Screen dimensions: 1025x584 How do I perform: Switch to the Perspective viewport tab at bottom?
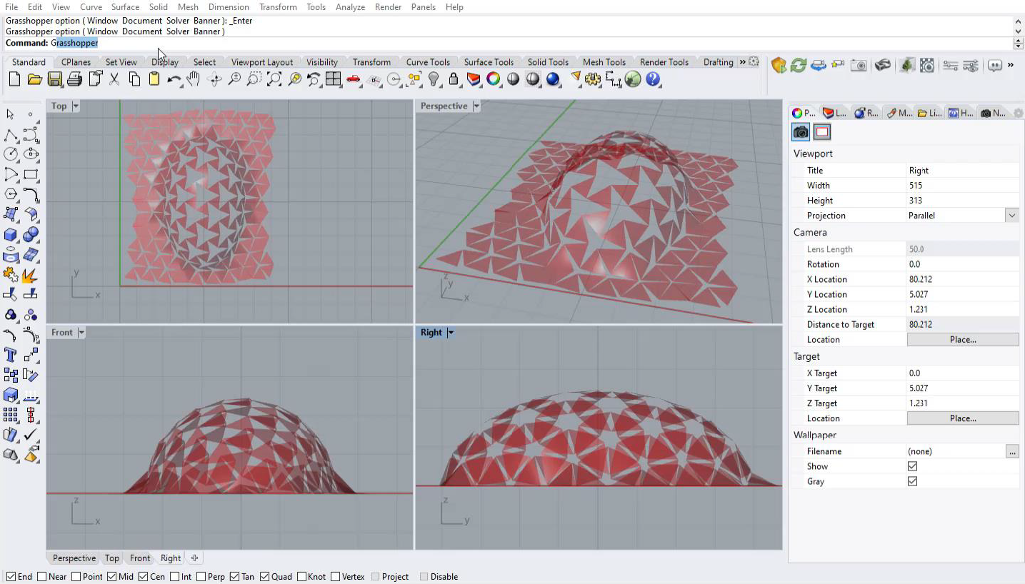[x=74, y=558]
